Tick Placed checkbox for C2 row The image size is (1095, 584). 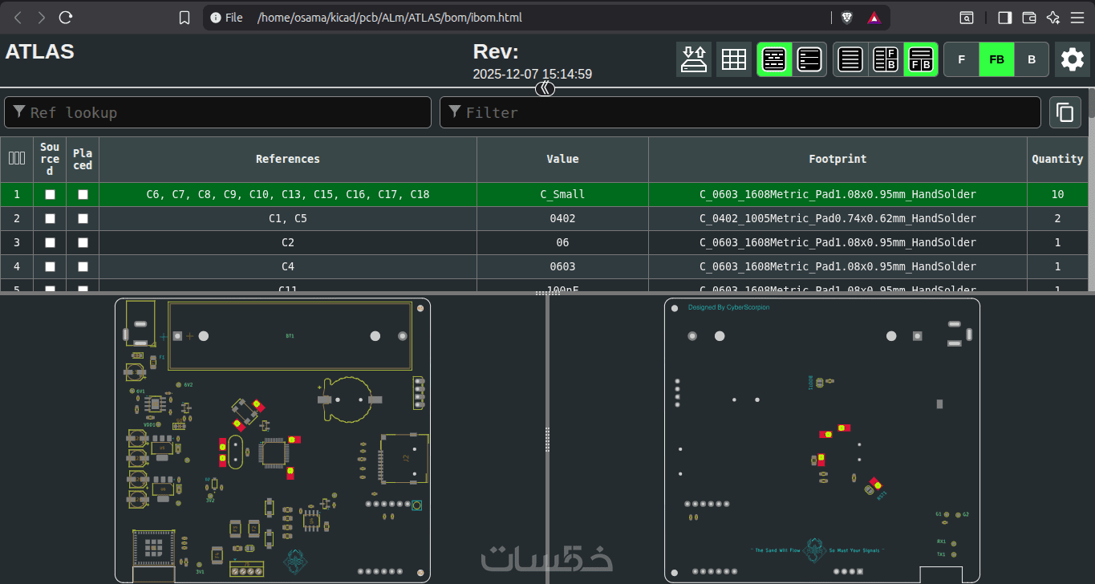click(83, 242)
